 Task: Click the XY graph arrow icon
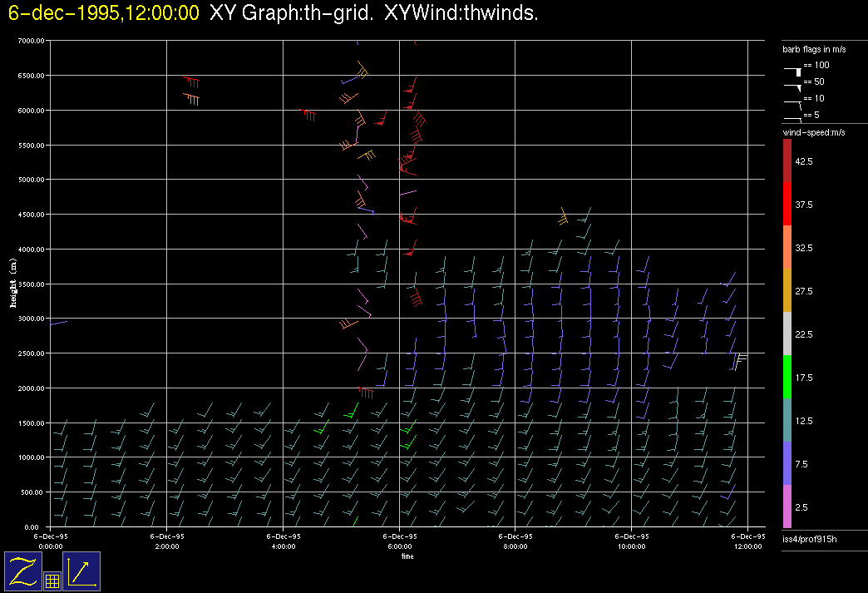coord(81,571)
